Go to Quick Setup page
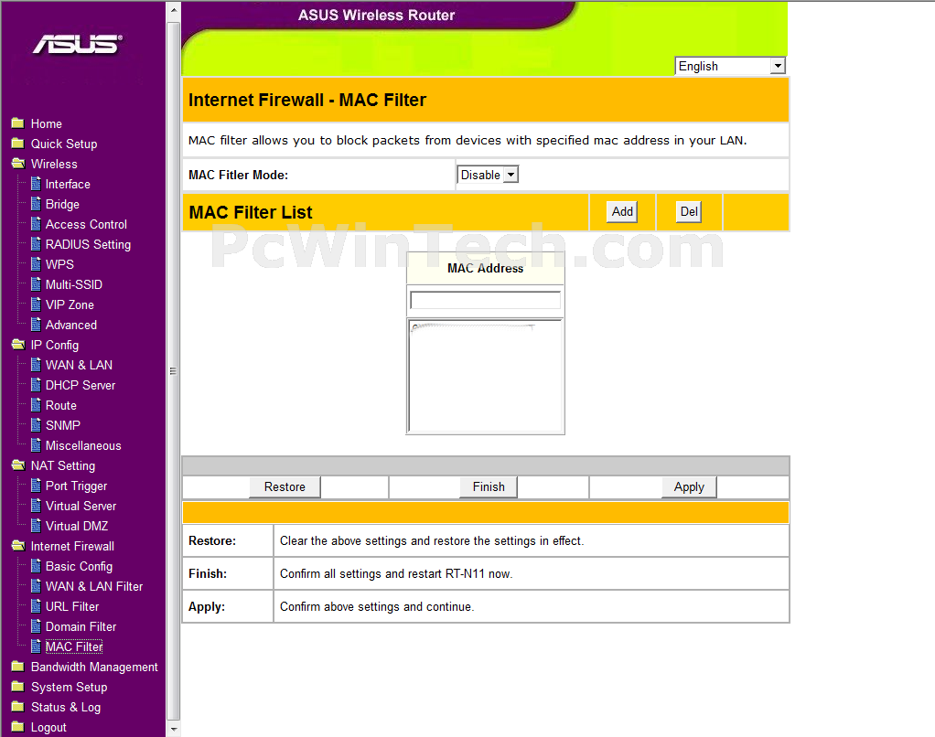This screenshot has height=737, width=935. [x=64, y=144]
